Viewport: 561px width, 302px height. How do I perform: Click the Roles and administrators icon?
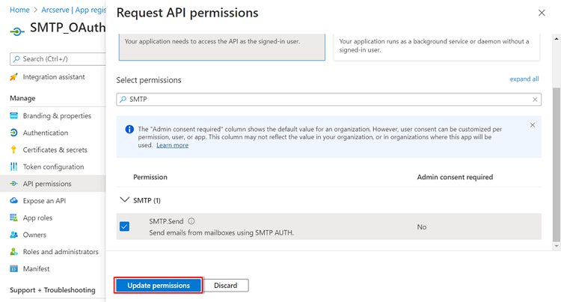click(x=13, y=252)
